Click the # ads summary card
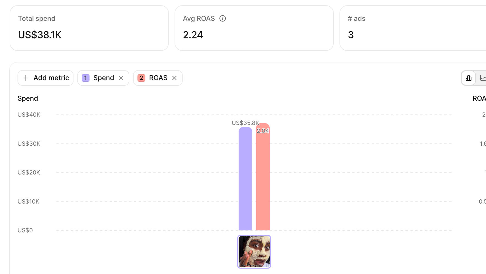 coord(412,28)
